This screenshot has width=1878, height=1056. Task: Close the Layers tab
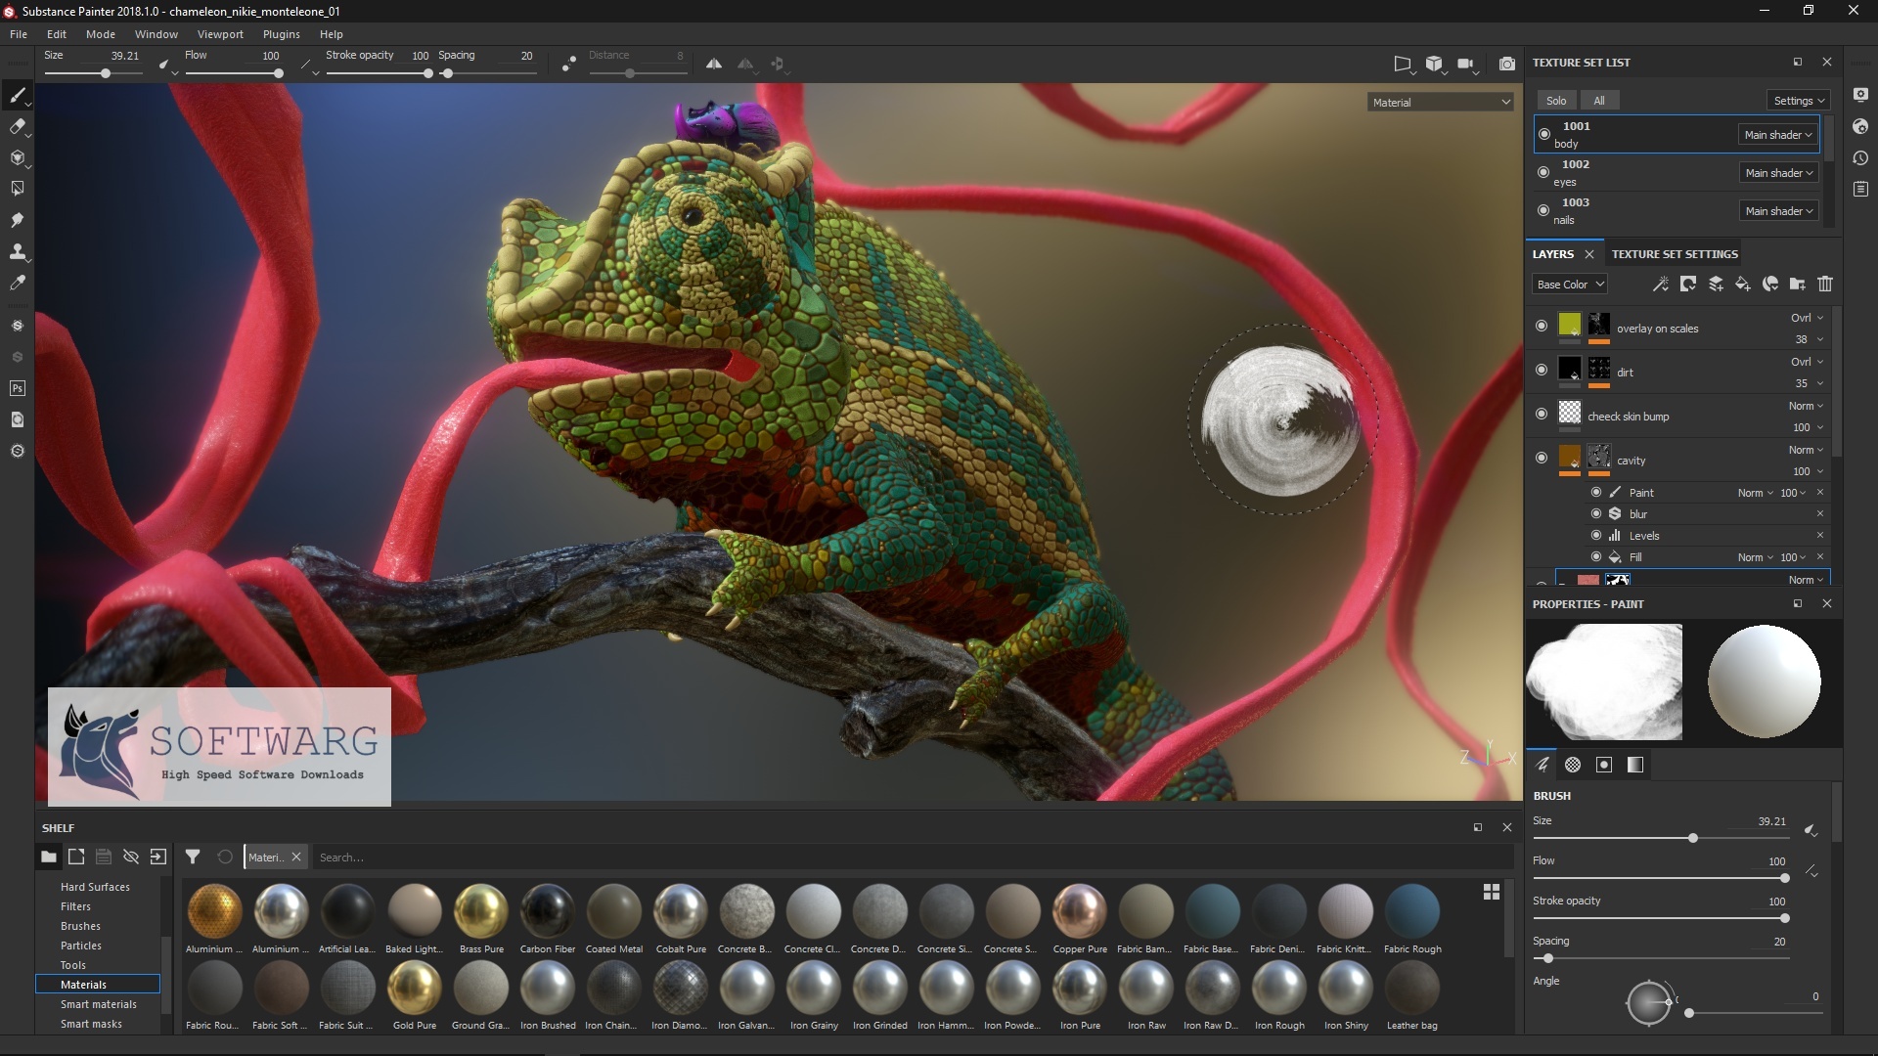[1589, 254]
